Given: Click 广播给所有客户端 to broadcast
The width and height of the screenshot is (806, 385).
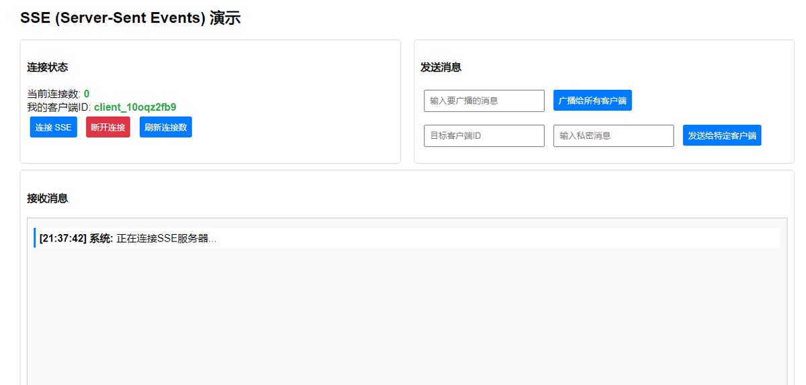Looking at the screenshot, I should click(592, 101).
